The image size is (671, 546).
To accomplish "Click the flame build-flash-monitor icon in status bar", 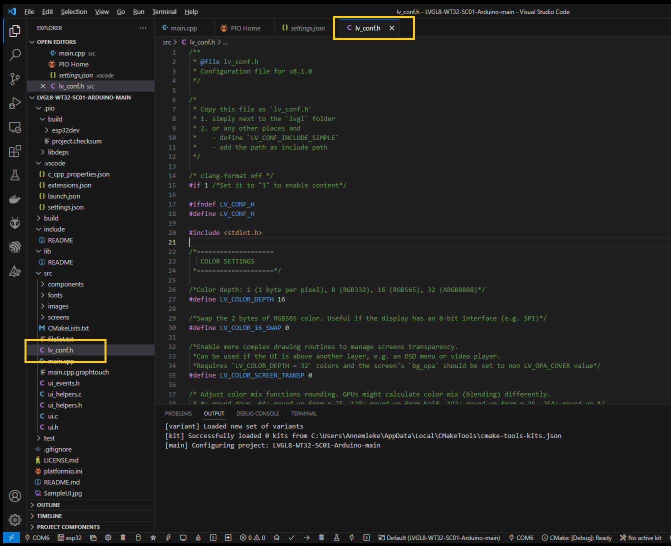I will [198, 538].
